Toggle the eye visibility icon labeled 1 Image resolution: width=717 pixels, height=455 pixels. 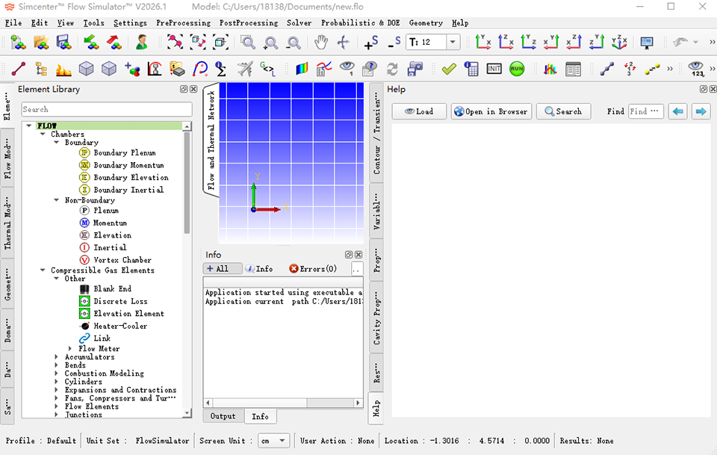347,69
